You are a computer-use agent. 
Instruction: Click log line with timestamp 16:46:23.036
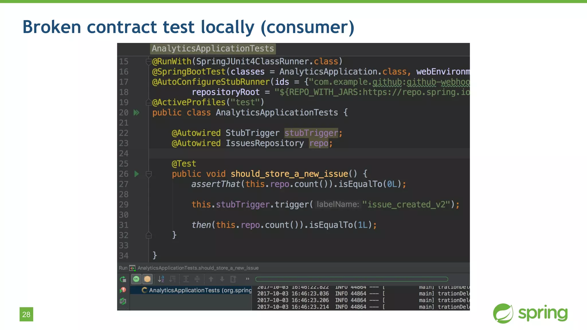pos(363,294)
